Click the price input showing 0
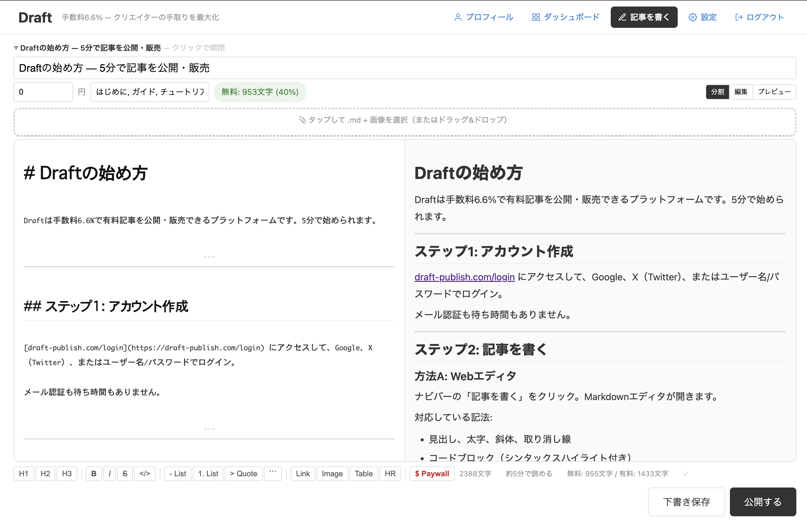The image size is (807, 521). [43, 92]
